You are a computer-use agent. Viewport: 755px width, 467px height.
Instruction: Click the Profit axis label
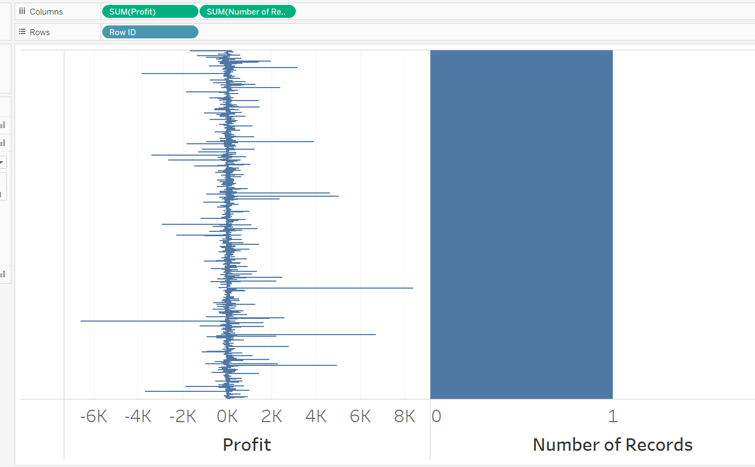(247, 444)
